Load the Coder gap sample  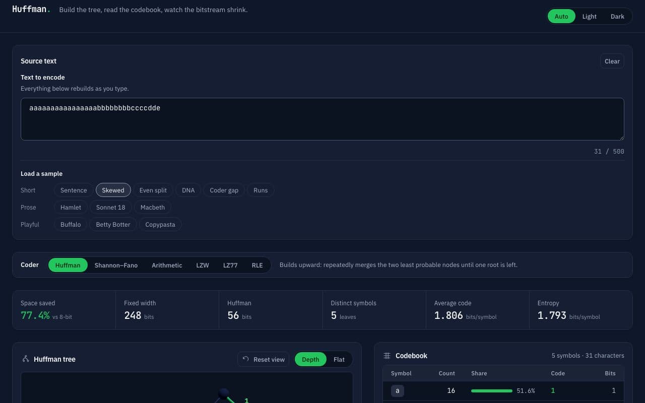224,190
